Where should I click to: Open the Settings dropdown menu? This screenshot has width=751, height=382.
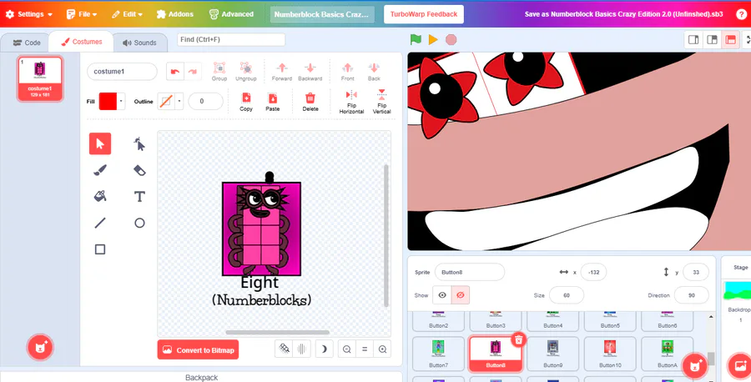click(28, 14)
